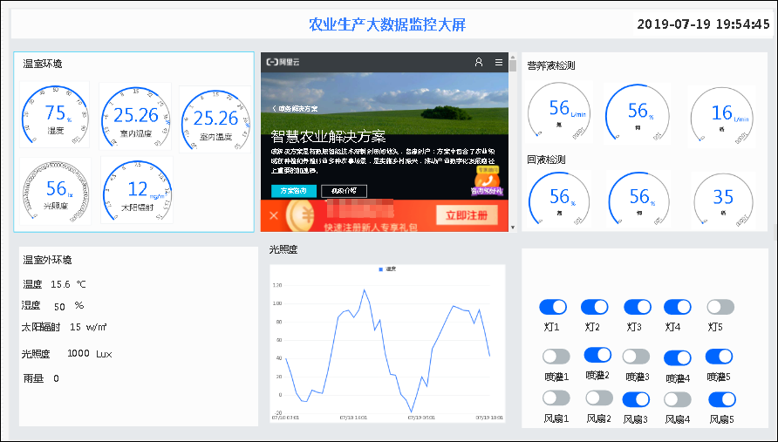This screenshot has width=778, height=442.
Task: Click the 太阳辐射 12 gauge
Action: (137, 190)
